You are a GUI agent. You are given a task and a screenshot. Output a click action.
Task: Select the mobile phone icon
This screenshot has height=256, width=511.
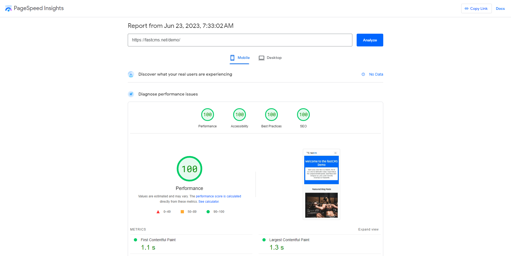point(233,58)
